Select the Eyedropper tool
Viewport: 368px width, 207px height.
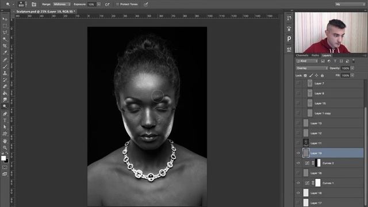point(5,52)
